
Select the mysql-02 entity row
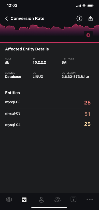[48, 103]
